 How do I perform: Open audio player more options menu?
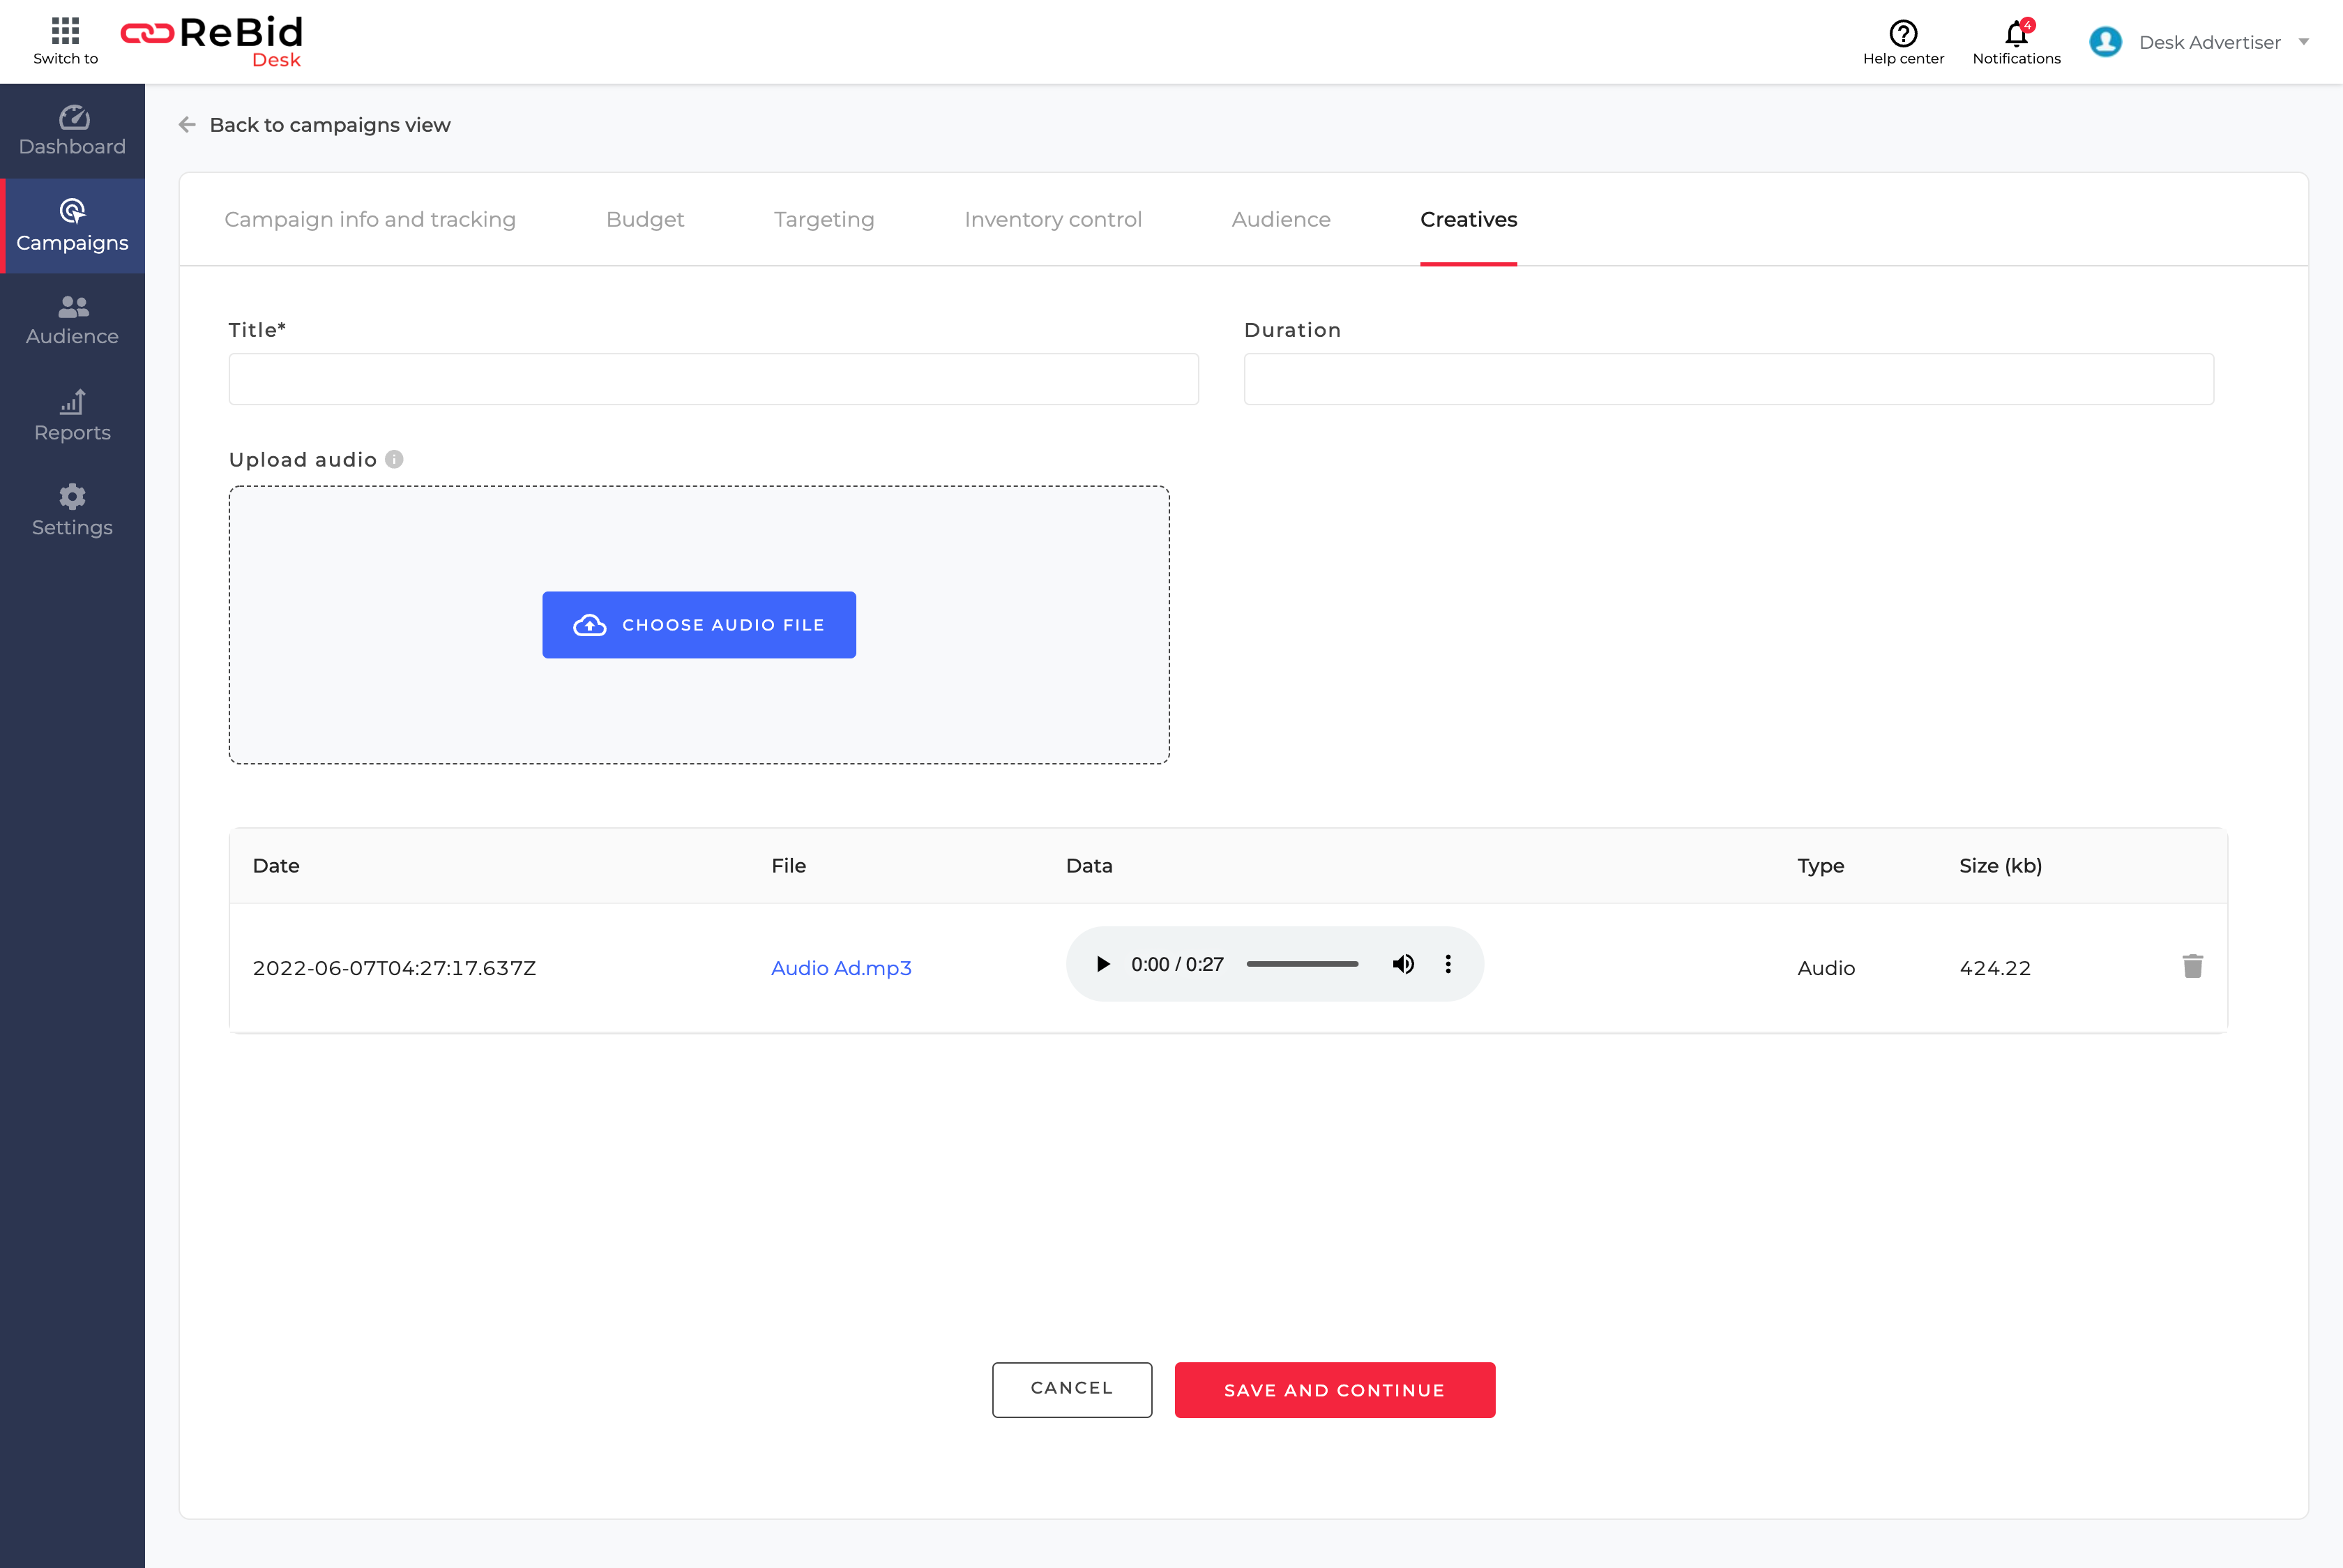(x=1448, y=964)
